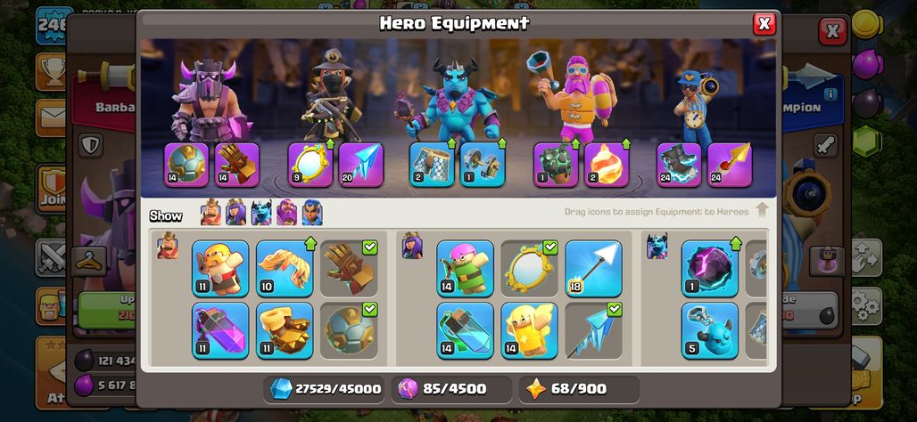
Task: Select the Rage Vial equipment icon
Action: (x=220, y=330)
